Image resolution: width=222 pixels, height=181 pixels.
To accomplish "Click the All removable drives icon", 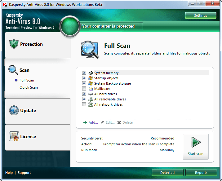I will point(91,99).
